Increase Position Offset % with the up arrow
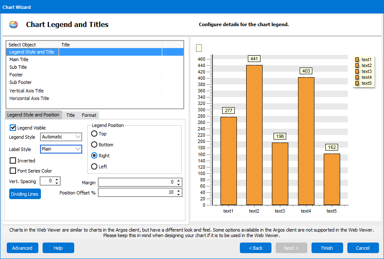 tap(179, 190)
